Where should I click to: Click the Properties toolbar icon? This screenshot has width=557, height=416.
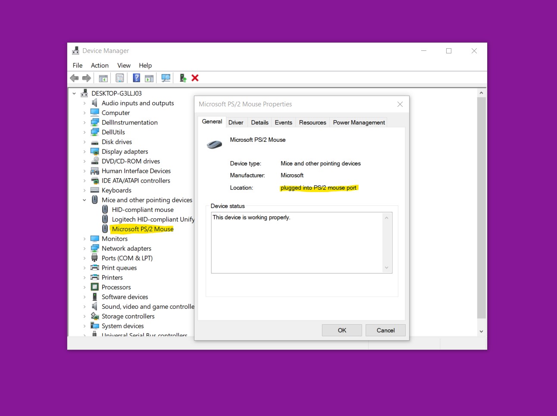pyautogui.click(x=120, y=78)
